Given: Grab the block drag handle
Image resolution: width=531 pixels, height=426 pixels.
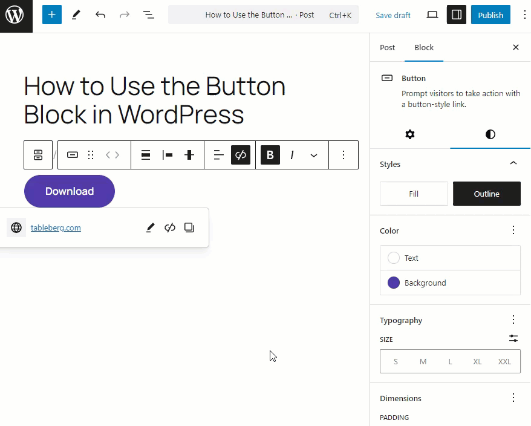Looking at the screenshot, I should click(91, 155).
